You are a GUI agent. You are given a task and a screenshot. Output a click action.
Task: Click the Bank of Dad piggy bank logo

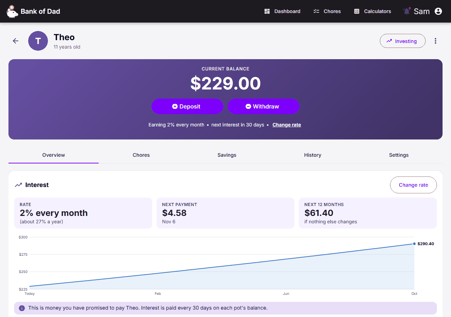click(x=12, y=11)
